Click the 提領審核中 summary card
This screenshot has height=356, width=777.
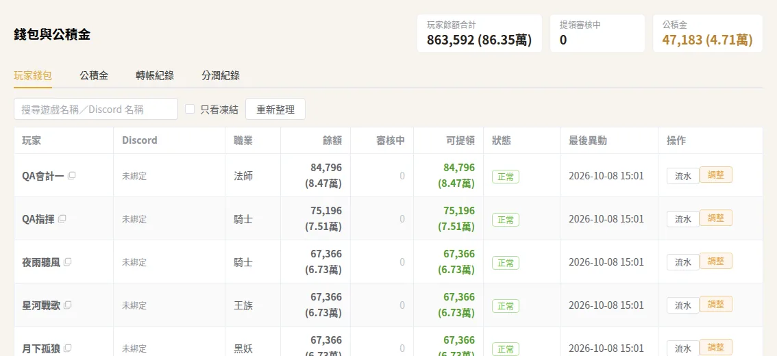click(597, 33)
